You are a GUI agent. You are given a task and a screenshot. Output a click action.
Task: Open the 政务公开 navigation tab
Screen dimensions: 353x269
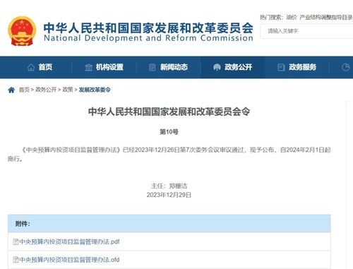[232, 67]
